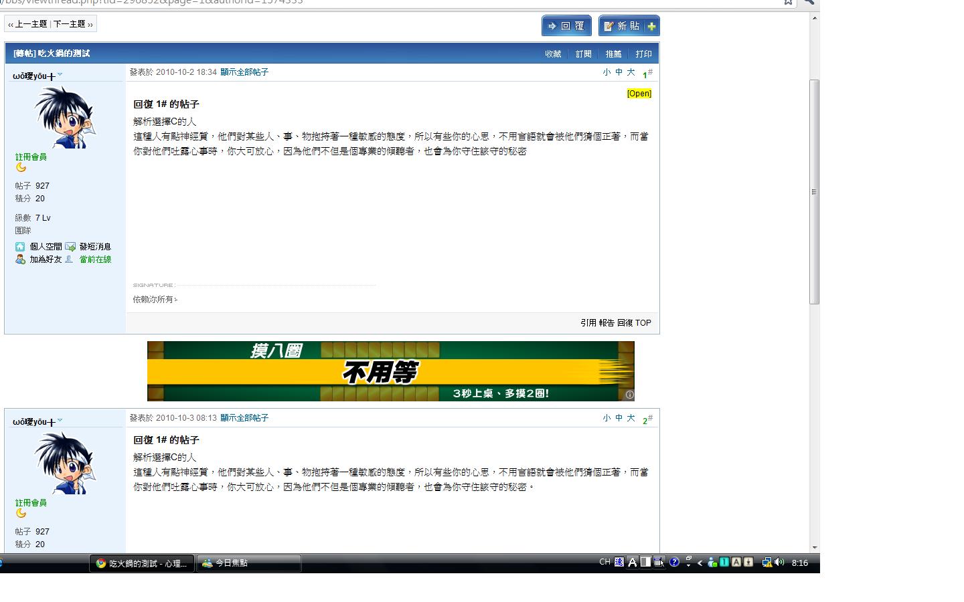Click the A character mode icon in language bar

pyautogui.click(x=632, y=563)
